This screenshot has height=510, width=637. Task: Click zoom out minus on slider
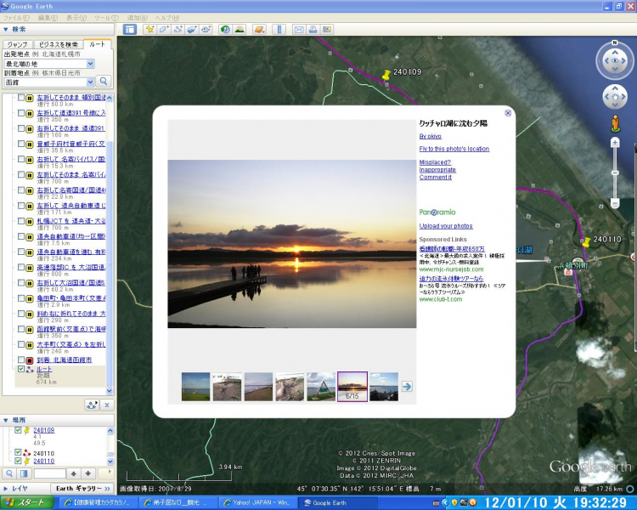tap(615, 202)
